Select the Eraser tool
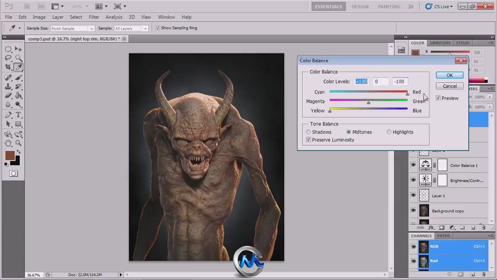Screen dimensions: 497x280 tap(8, 96)
